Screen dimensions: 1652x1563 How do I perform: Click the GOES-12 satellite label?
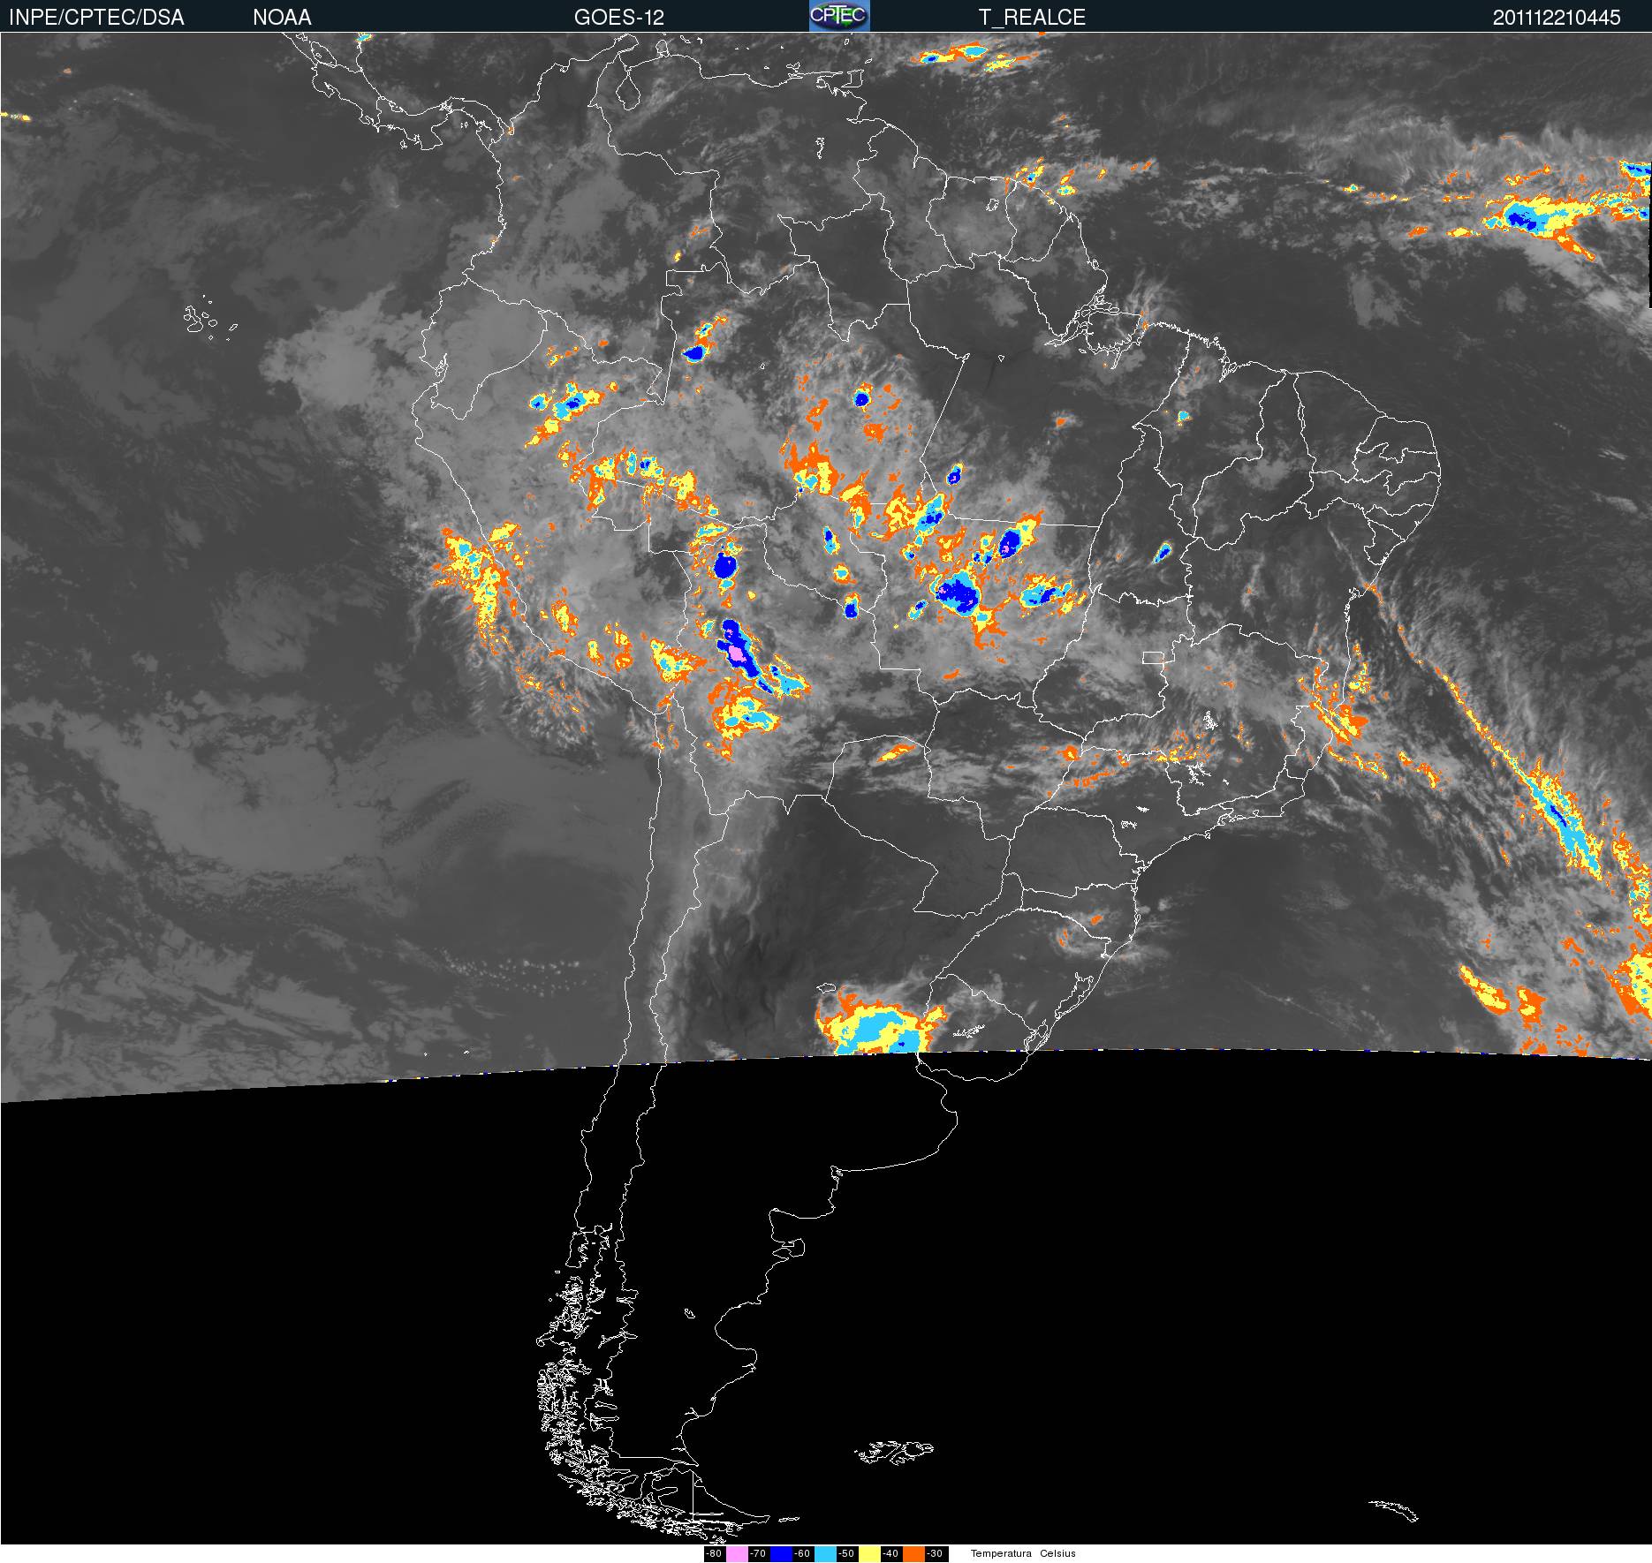(618, 17)
